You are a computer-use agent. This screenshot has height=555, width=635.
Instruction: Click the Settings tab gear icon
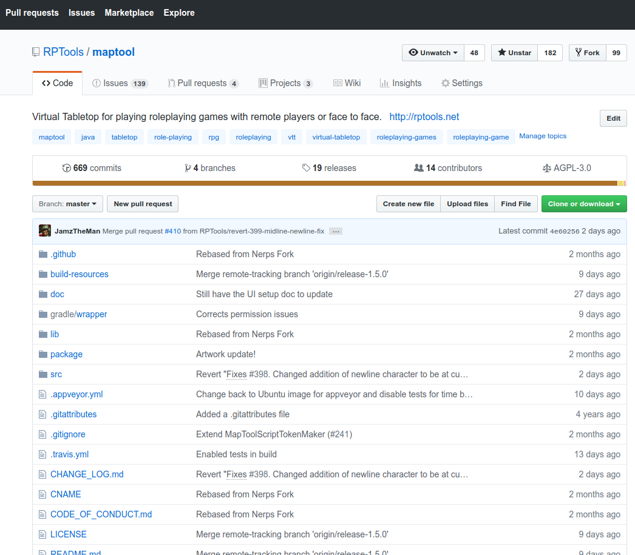tap(446, 83)
